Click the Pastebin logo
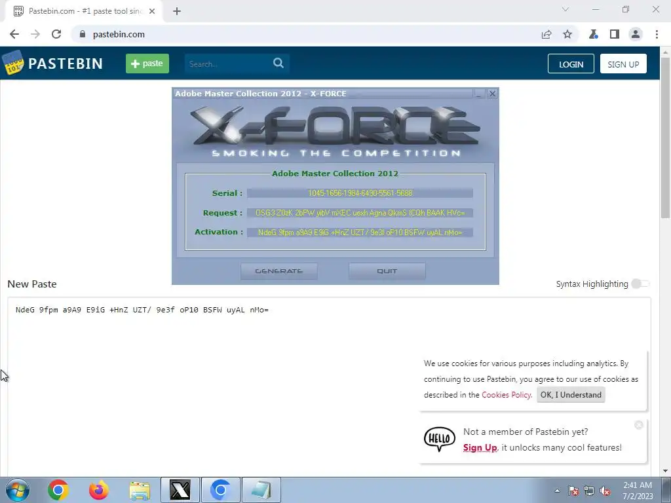The width and height of the screenshot is (671, 503). point(52,64)
